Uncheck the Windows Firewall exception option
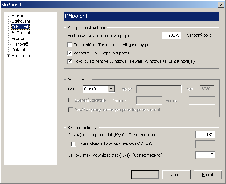The width and height of the screenshot is (226, 184). (x=70, y=61)
